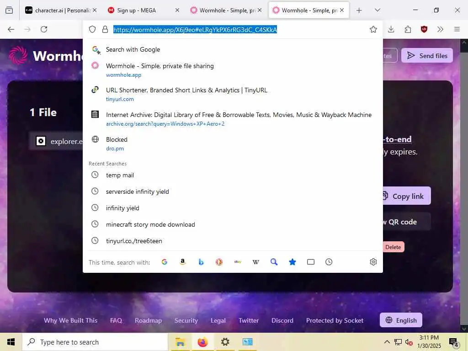The height and width of the screenshot is (351, 468).
Task: Click the taskbar search box
Action: coord(95,342)
